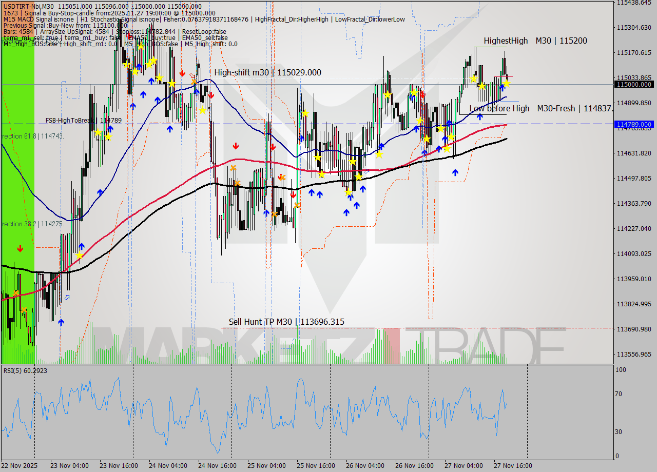Click the black 115000.000 price tag on right axis
The image size is (657, 472).
tap(635, 85)
